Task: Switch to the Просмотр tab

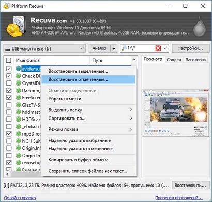Action: [153, 59]
